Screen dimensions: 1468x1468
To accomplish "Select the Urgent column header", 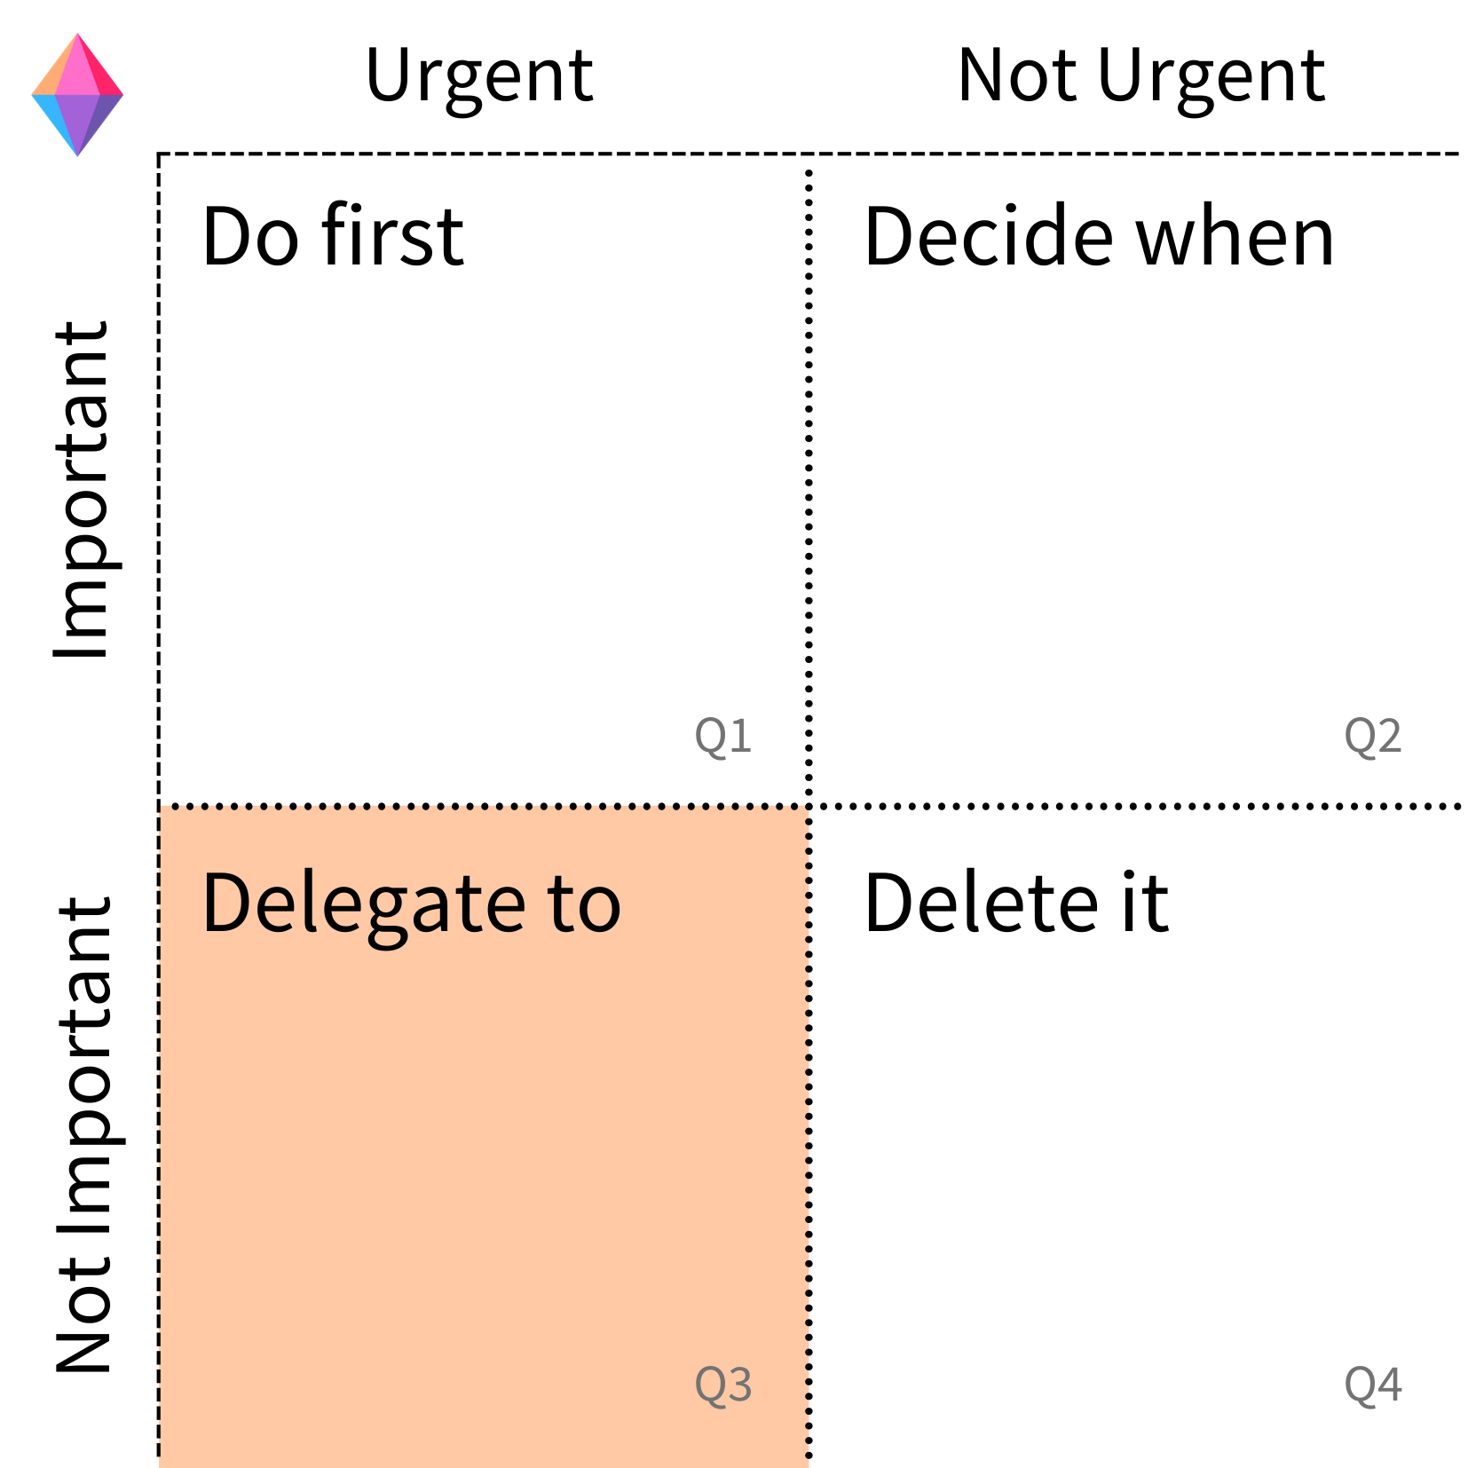I will point(479,78).
